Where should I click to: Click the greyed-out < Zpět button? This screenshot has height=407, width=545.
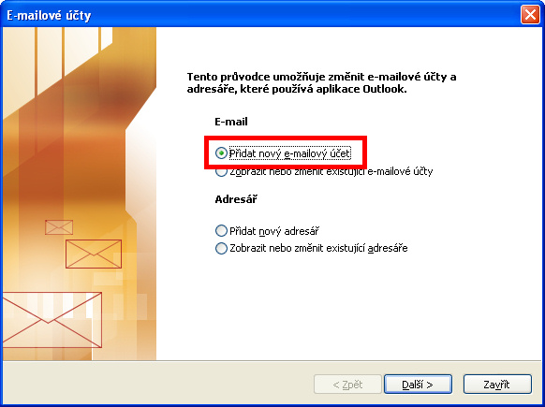pos(347,385)
